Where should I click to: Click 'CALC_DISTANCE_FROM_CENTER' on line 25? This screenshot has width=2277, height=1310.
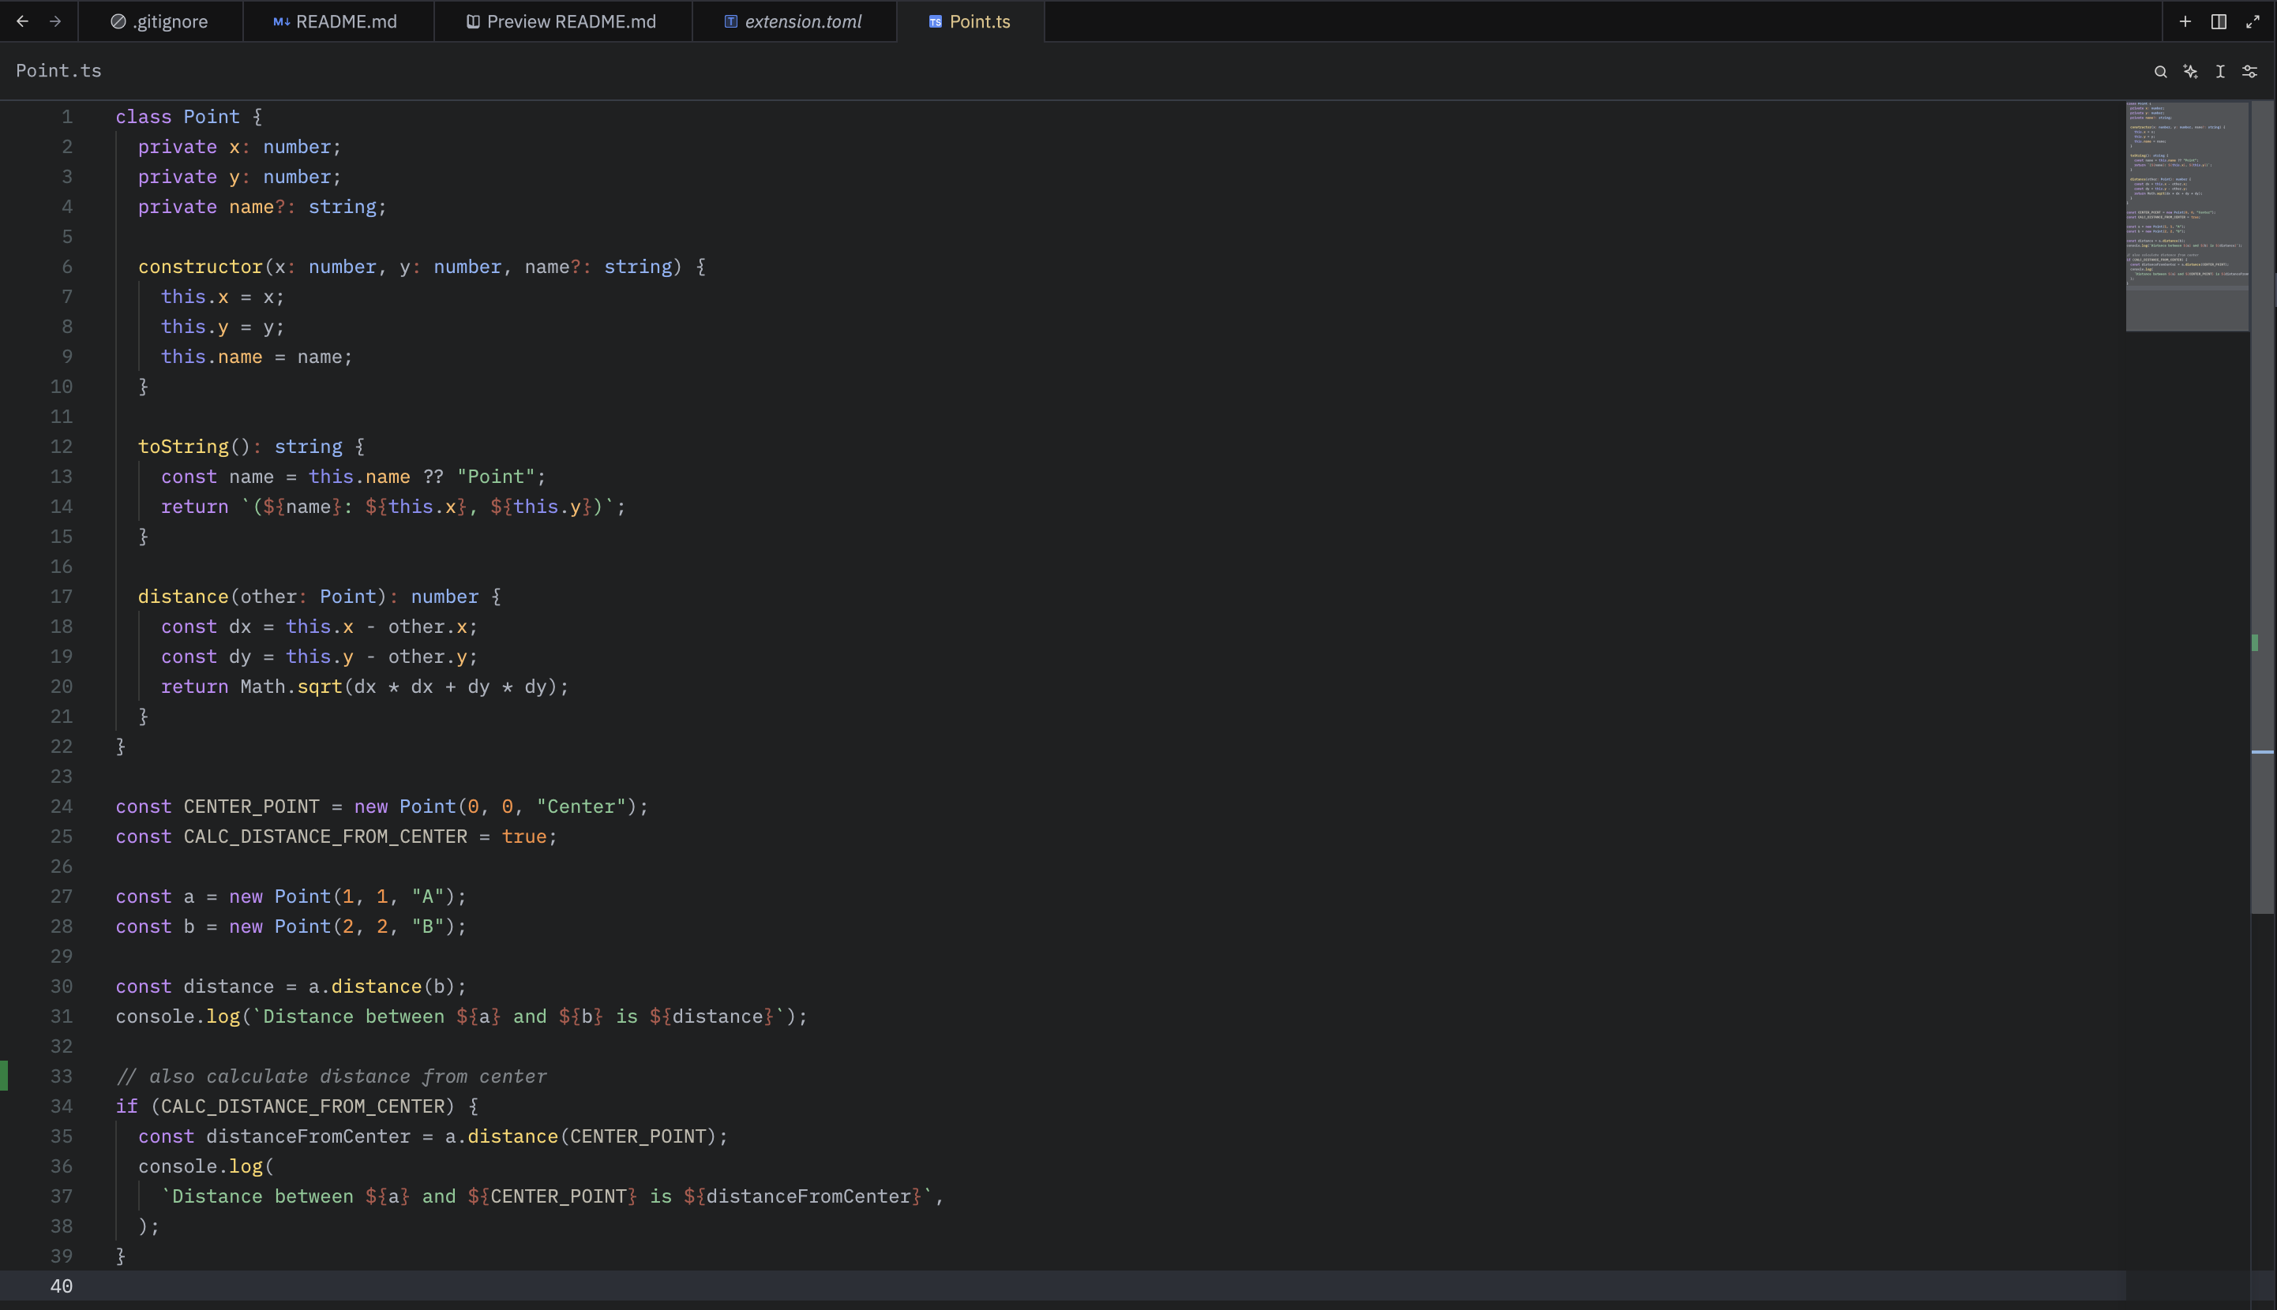(x=325, y=837)
